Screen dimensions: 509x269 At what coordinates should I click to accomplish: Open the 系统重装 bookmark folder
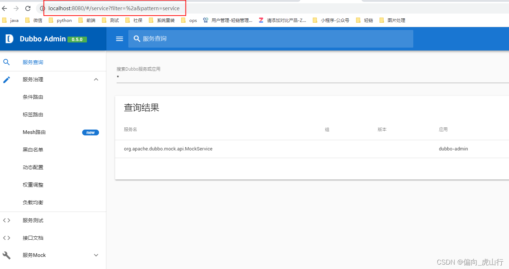162,20
